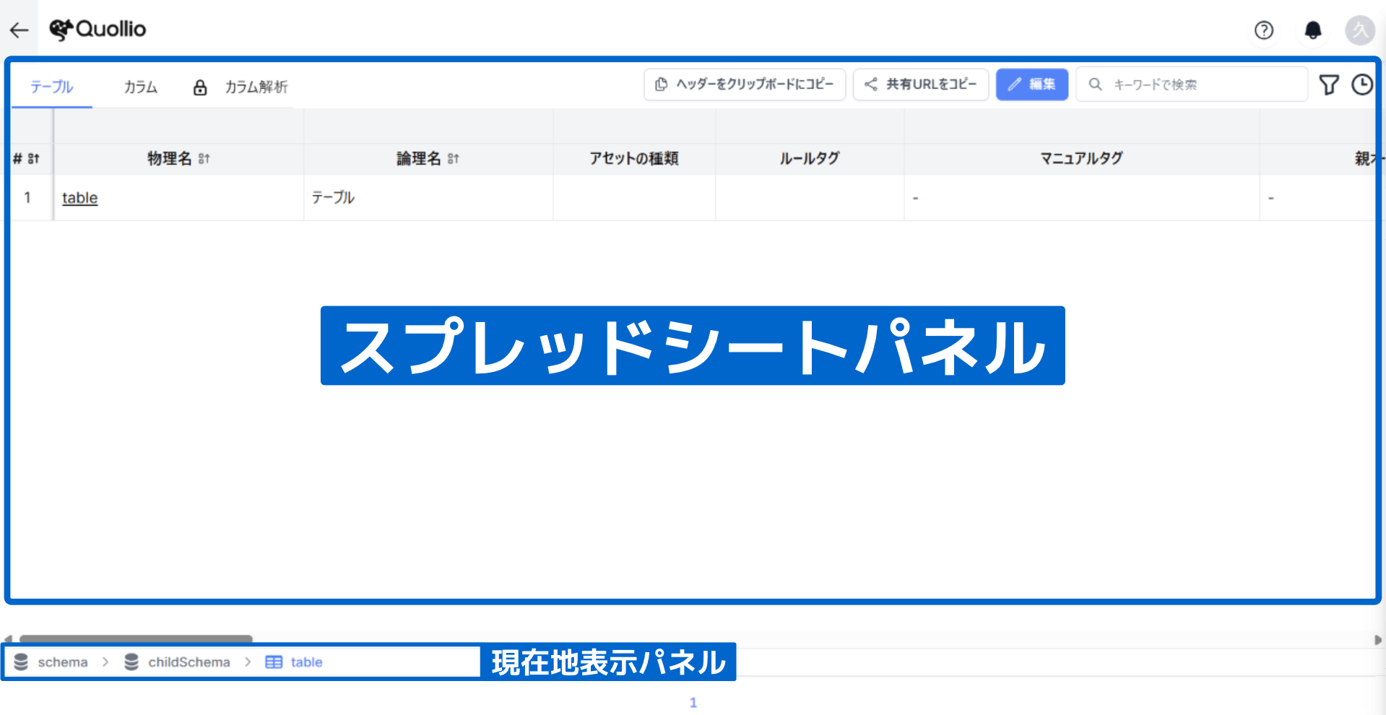Switch to the テーブル tab

(x=52, y=87)
